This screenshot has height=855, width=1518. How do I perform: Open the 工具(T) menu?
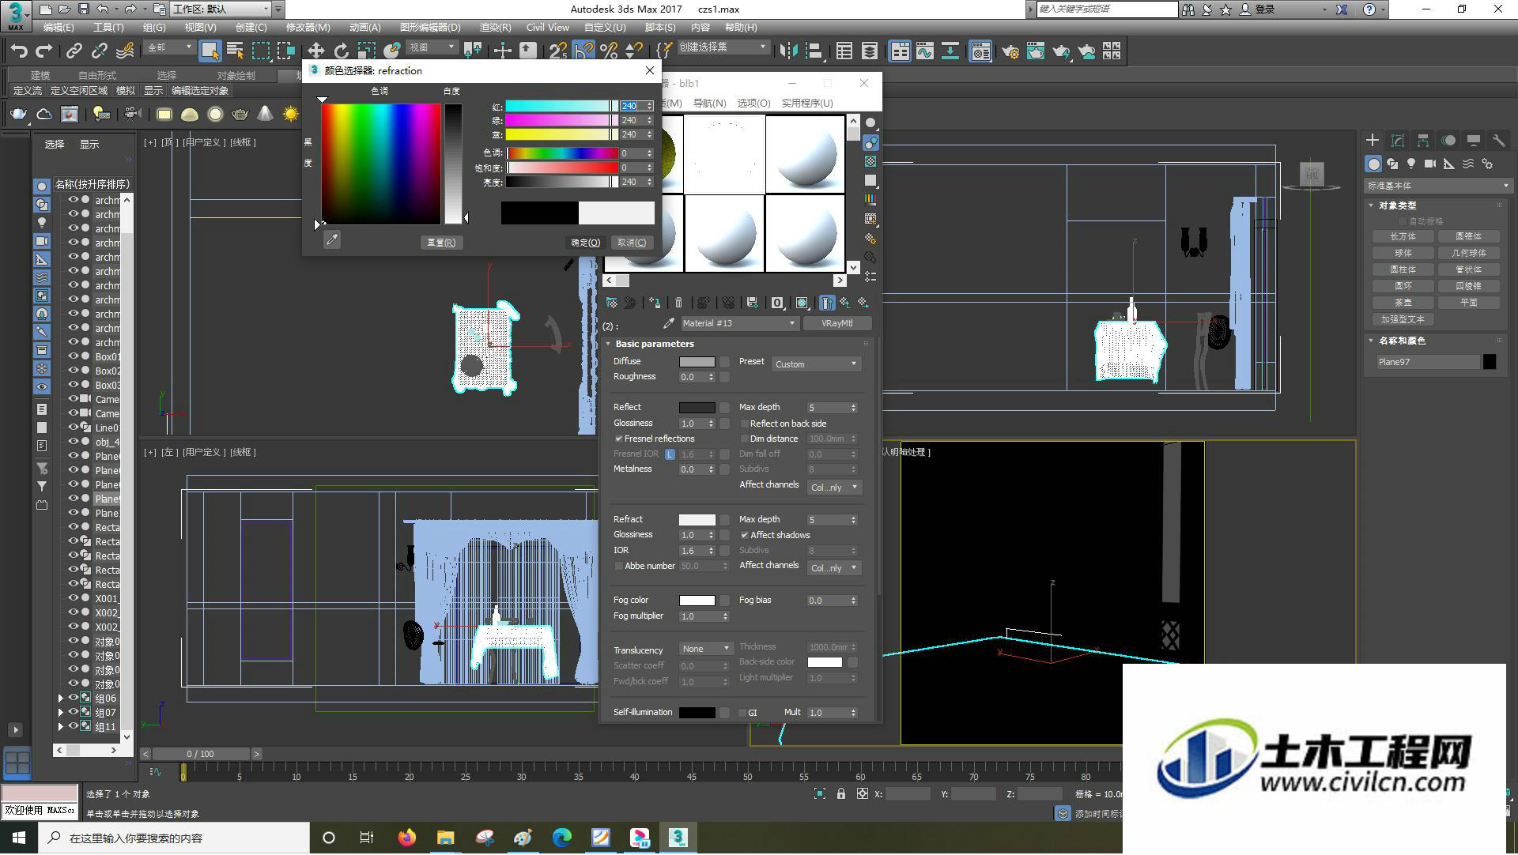(108, 28)
